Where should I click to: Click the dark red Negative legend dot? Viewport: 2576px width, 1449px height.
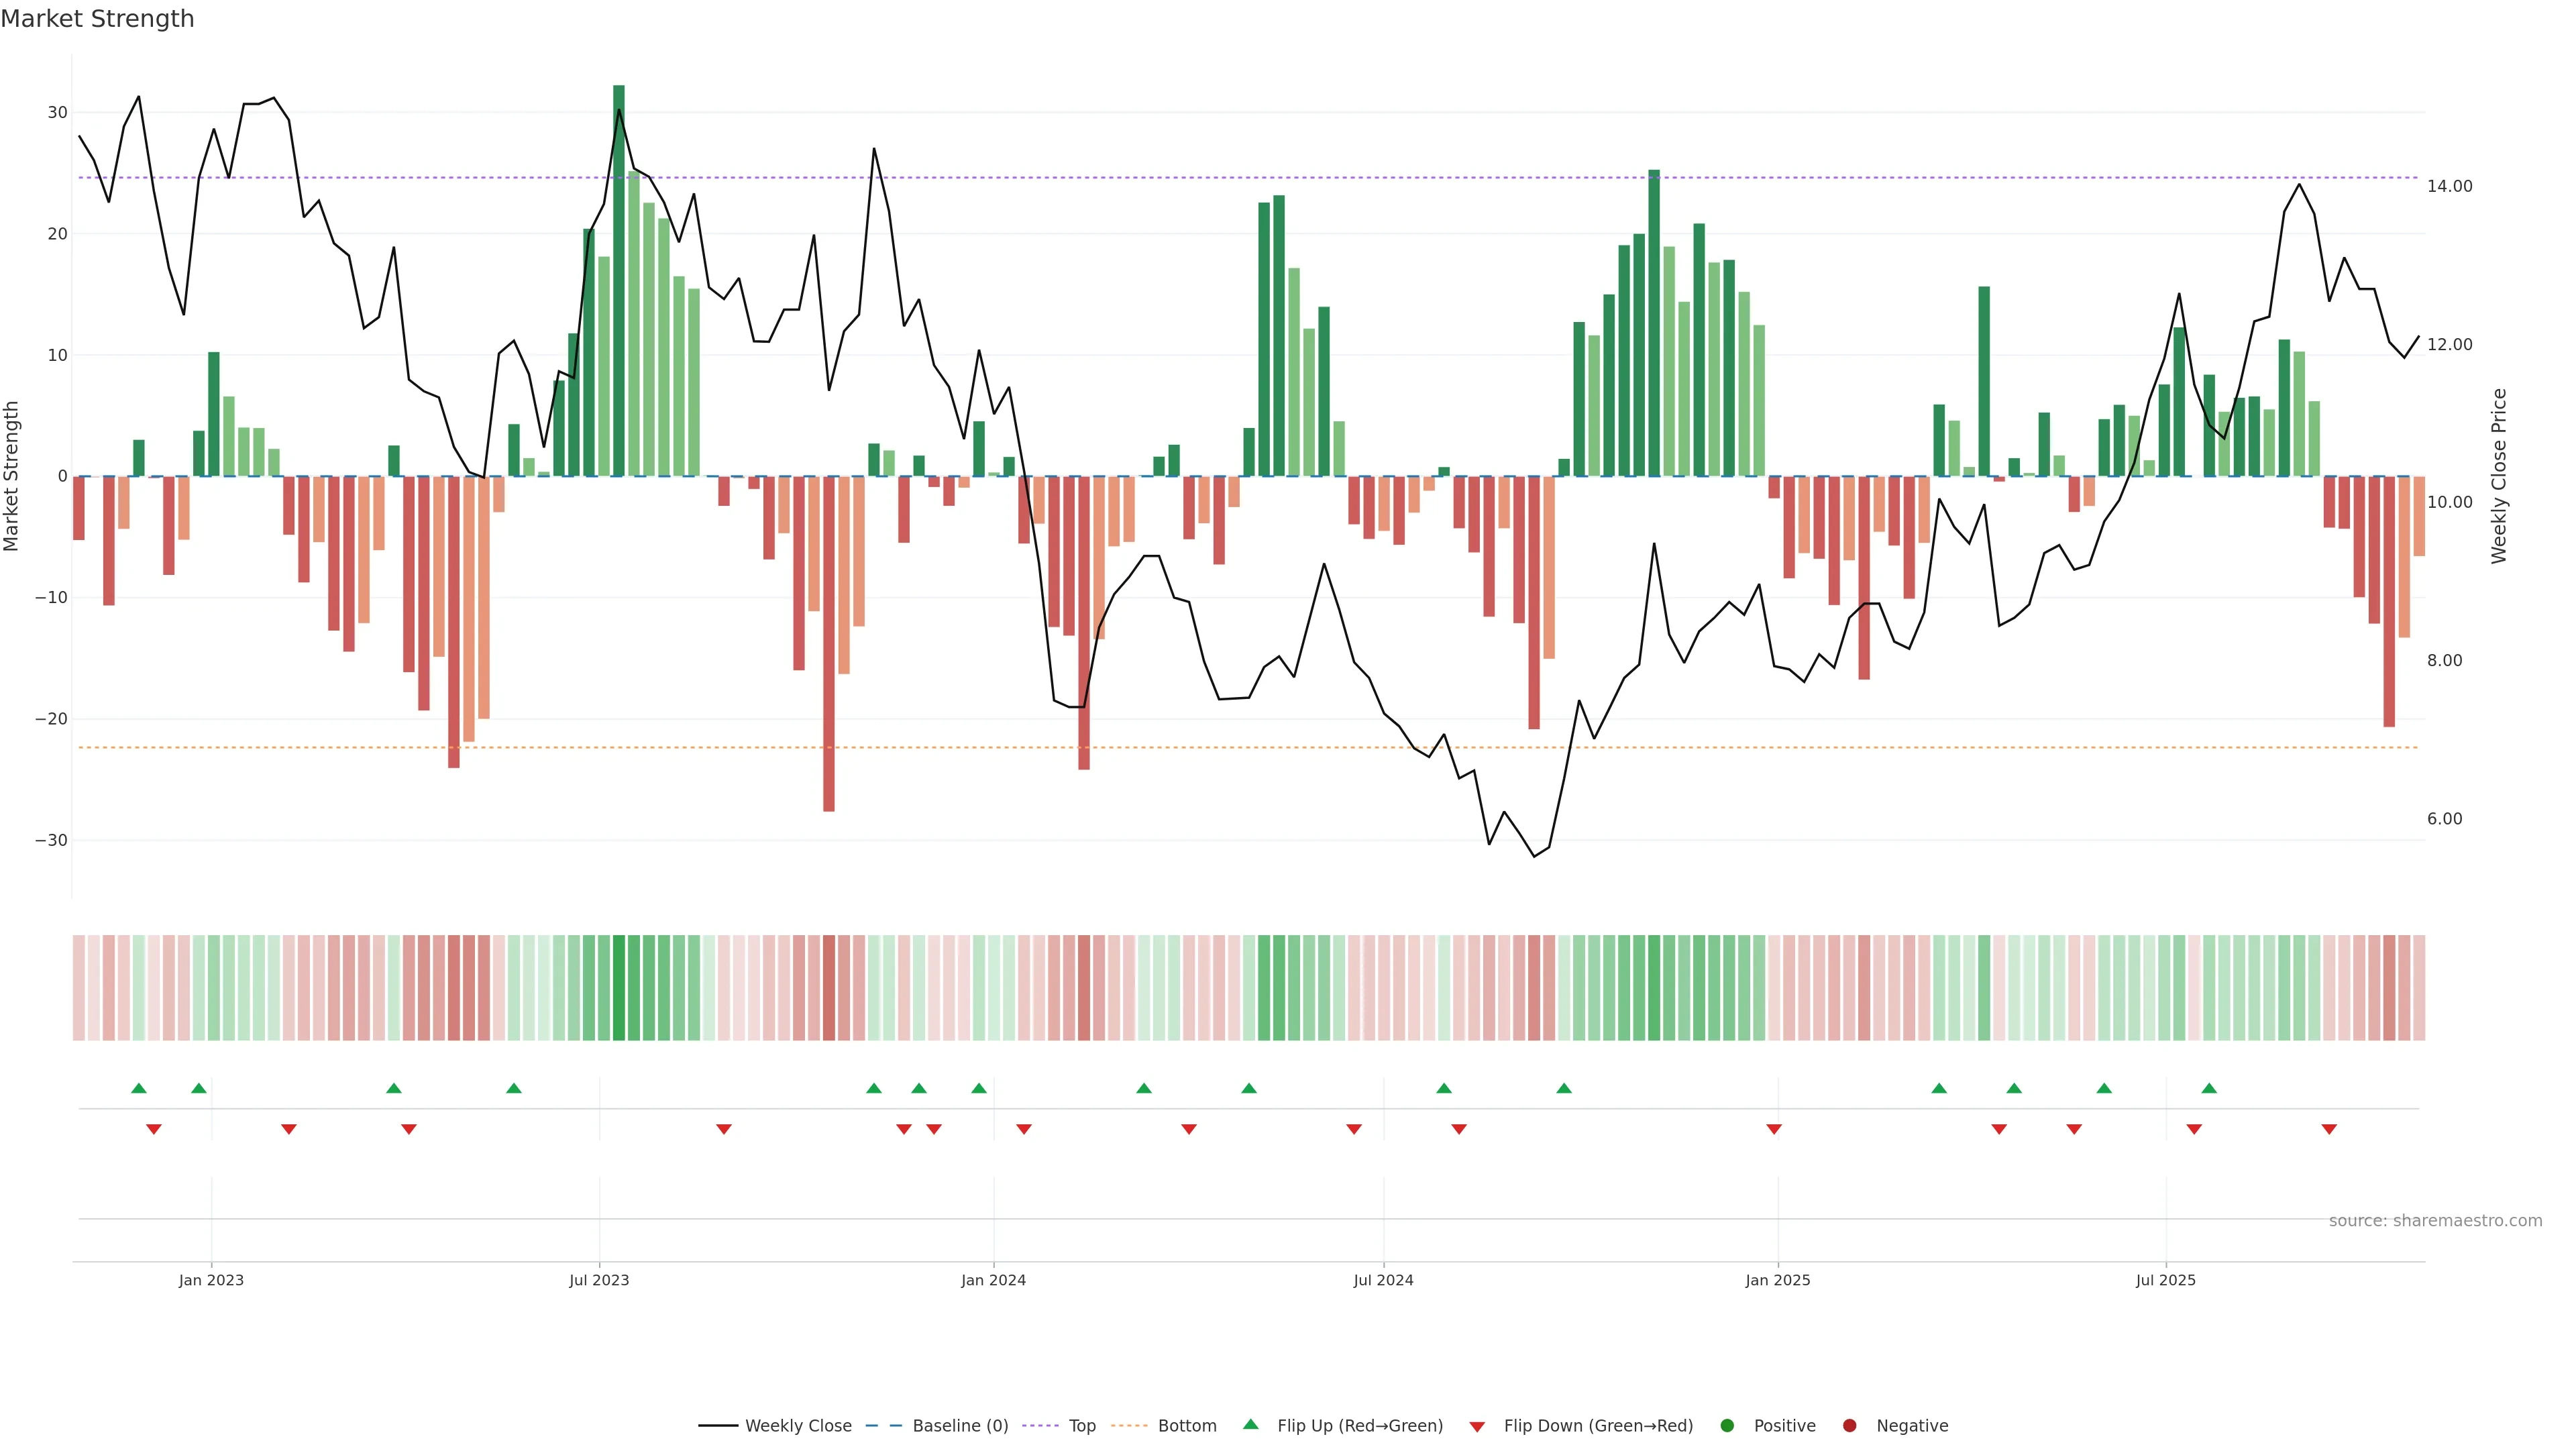(x=1849, y=1425)
